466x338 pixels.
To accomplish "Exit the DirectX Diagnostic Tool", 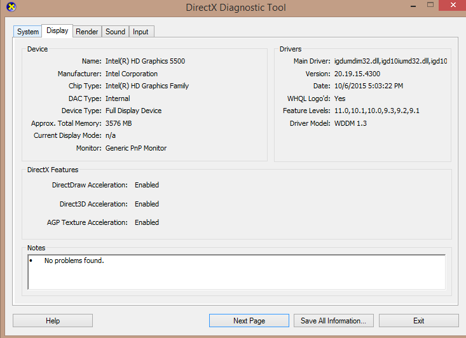I will 418,321.
